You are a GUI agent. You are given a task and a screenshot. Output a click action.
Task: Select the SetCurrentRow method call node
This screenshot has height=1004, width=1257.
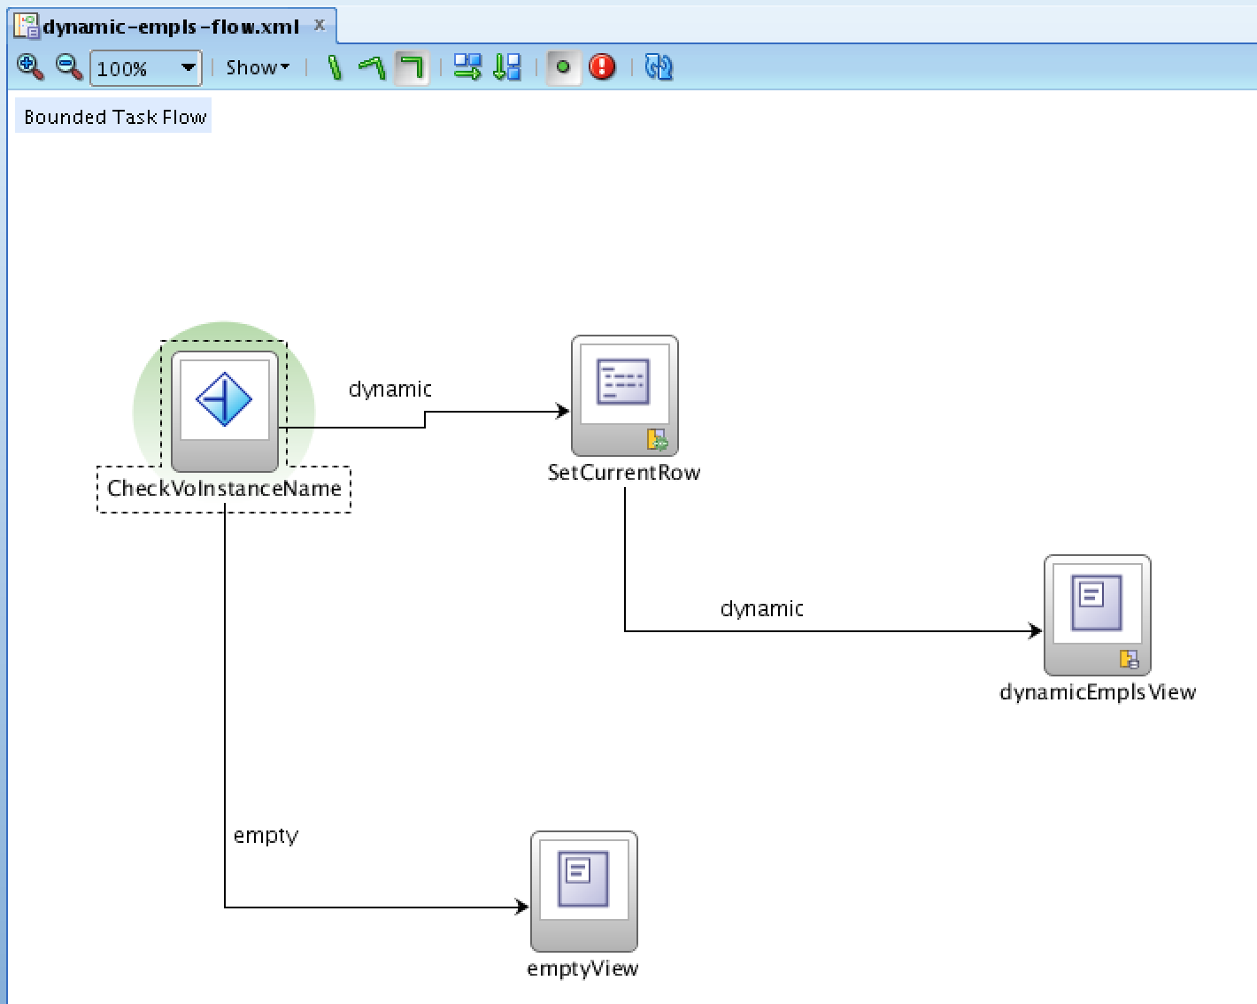point(625,396)
